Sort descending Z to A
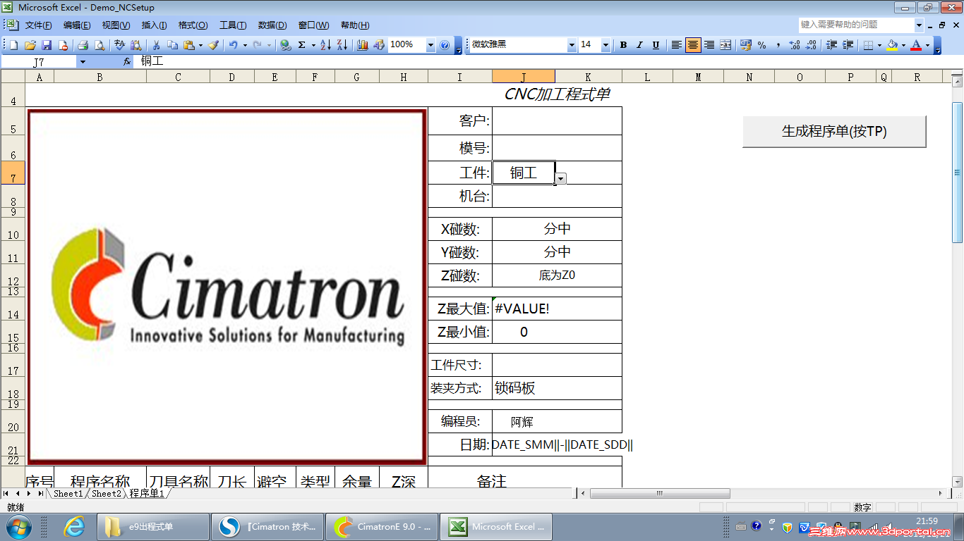Screen dimensions: 964x541 (342, 45)
